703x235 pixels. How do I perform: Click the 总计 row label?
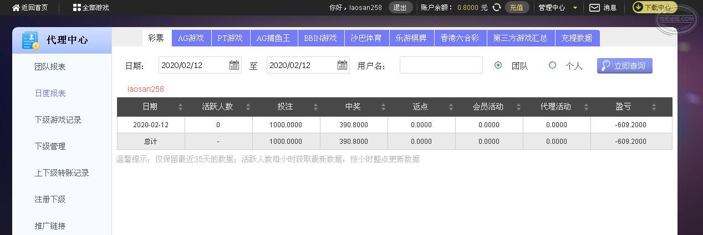coord(151,142)
